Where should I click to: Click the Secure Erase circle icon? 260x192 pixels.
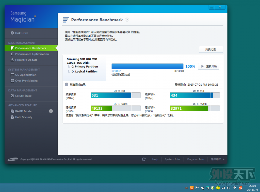coord(12,96)
